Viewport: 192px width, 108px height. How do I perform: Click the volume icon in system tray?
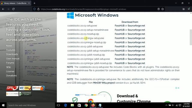coord(173,105)
